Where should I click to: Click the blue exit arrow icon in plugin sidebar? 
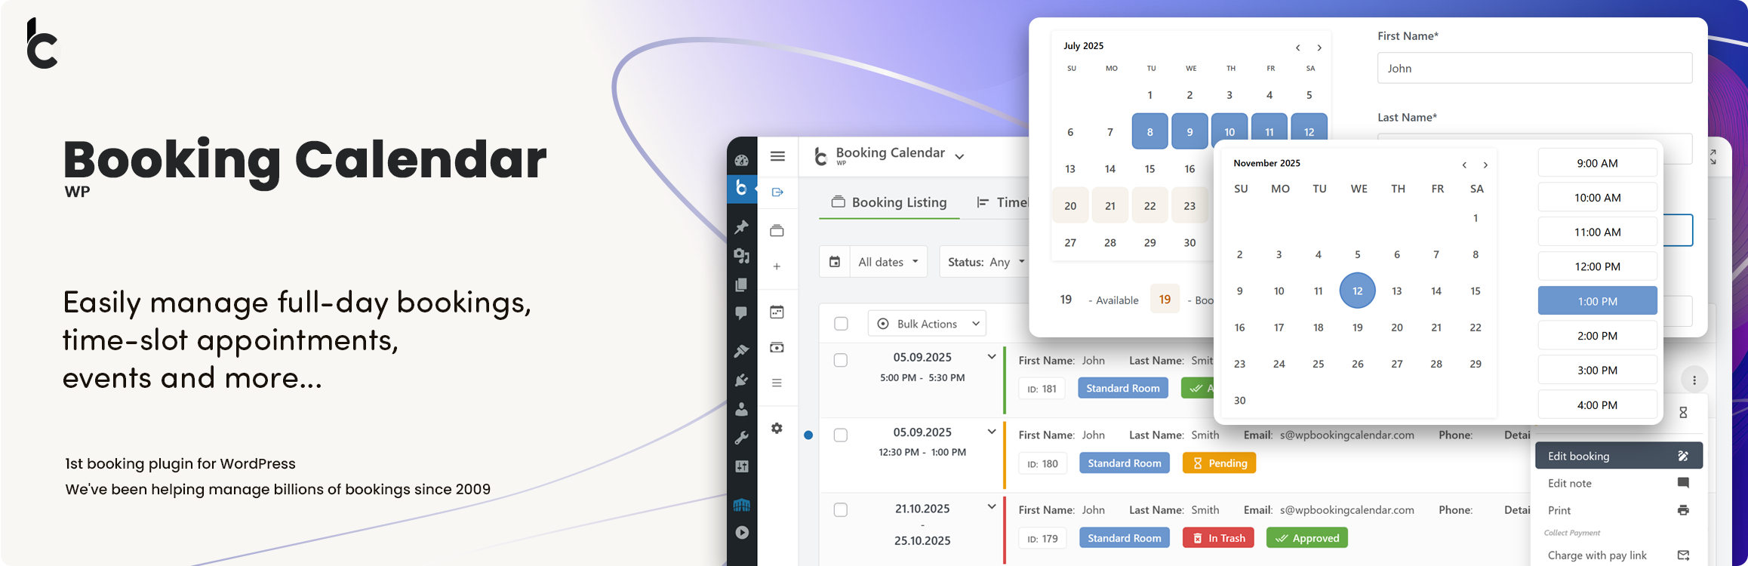click(x=777, y=192)
